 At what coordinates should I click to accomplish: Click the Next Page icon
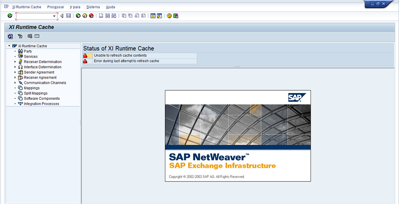click(137, 16)
